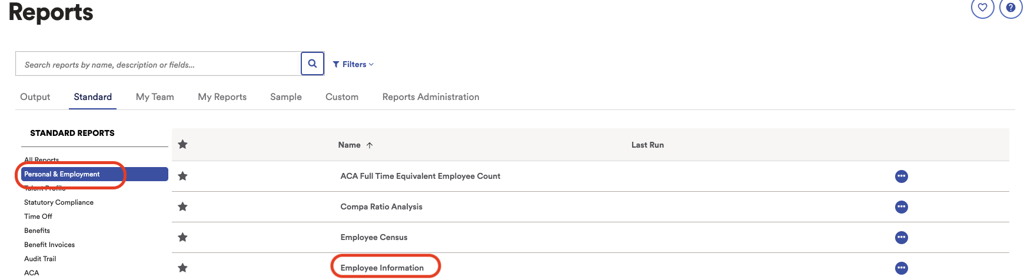Click the search magnifier button
This screenshot has width=1024, height=280.
pos(312,64)
